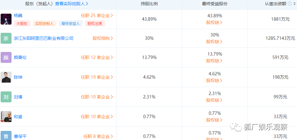
Task: Click the 大股东 tag
Action: (x=22, y=23)
